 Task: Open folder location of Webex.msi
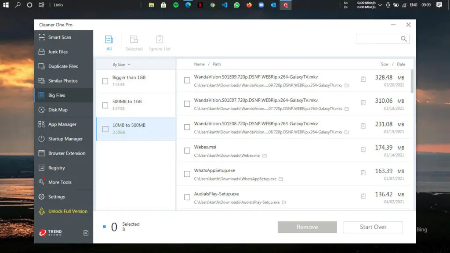(265, 155)
